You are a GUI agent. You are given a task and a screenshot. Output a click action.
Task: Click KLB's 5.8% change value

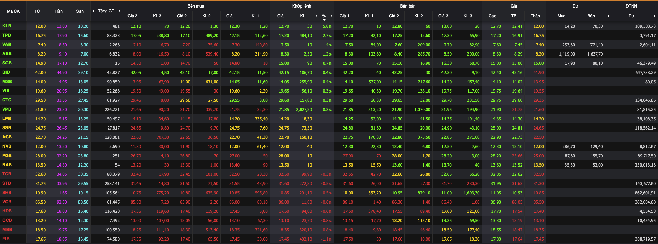click(327, 26)
